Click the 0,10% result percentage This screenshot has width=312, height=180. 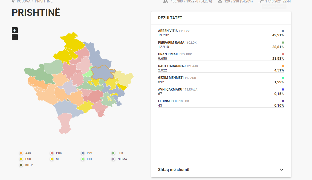[279, 105]
